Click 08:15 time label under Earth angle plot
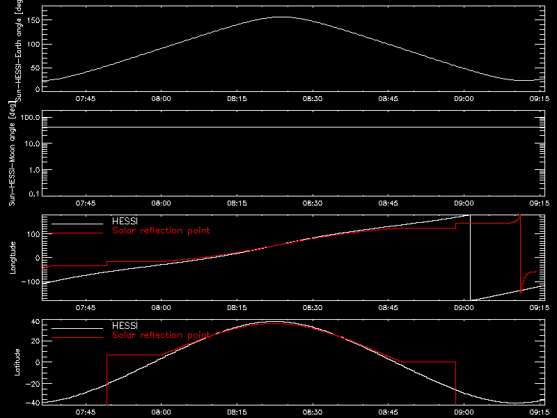 click(237, 99)
